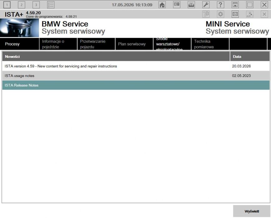Switch to operation slot 2

point(21,5)
